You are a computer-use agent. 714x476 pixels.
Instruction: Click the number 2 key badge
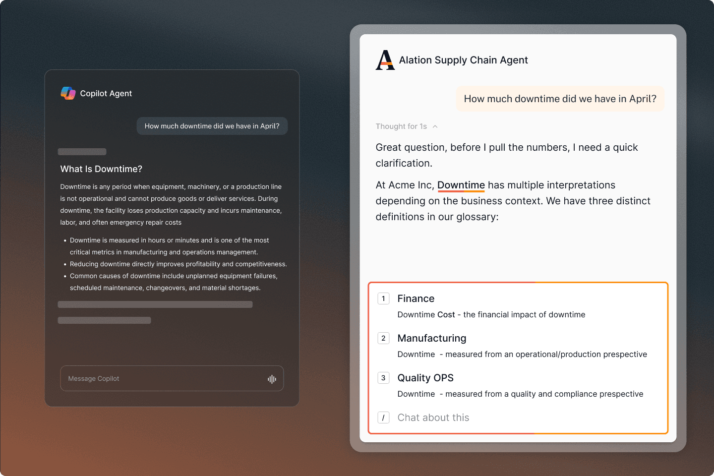pos(383,338)
